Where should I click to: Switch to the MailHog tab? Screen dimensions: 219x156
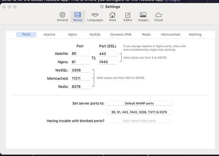click(x=195, y=35)
